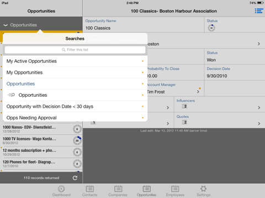
Task: Click the status dial icon under Status
Action: [x=211, y=28]
